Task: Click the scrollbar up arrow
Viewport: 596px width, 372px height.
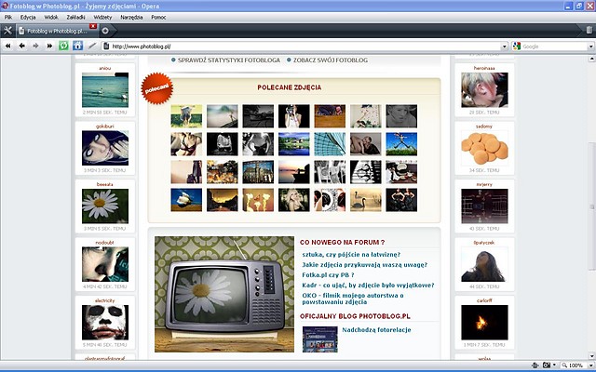Action: [592, 59]
